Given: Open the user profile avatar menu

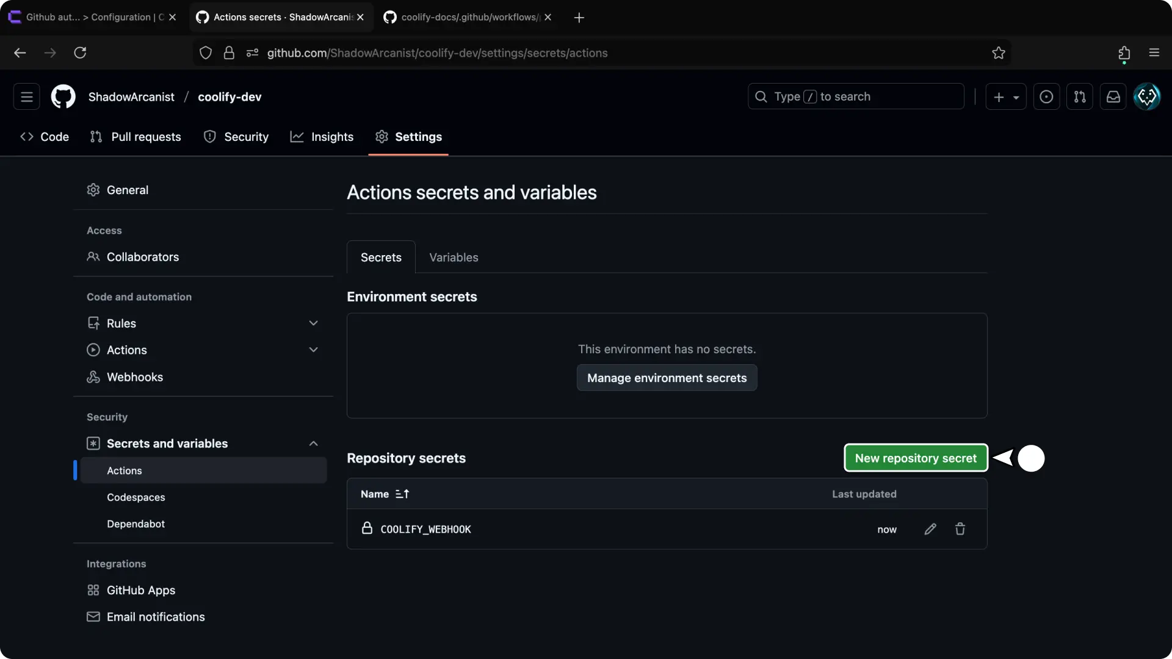Looking at the screenshot, I should 1146,97.
